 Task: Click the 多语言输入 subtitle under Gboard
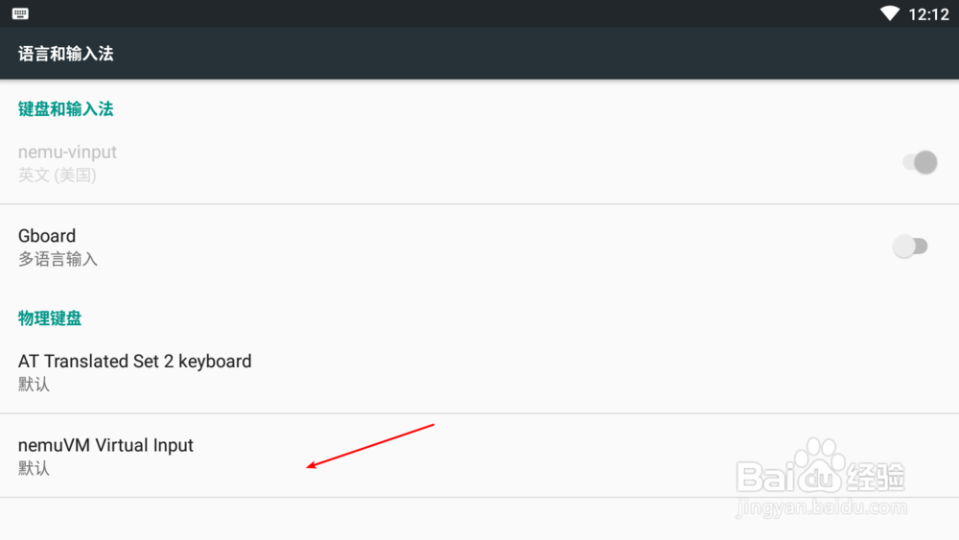(58, 259)
